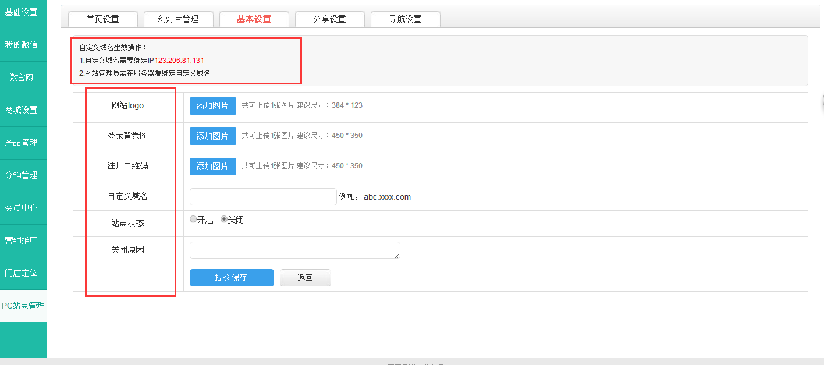Click 添加图片 for 登录背景图
The height and width of the screenshot is (365, 824).
click(x=212, y=136)
